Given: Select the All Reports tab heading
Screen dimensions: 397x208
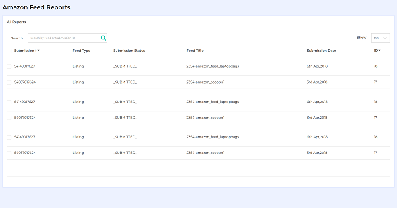Looking at the screenshot, I should pos(16,22).
